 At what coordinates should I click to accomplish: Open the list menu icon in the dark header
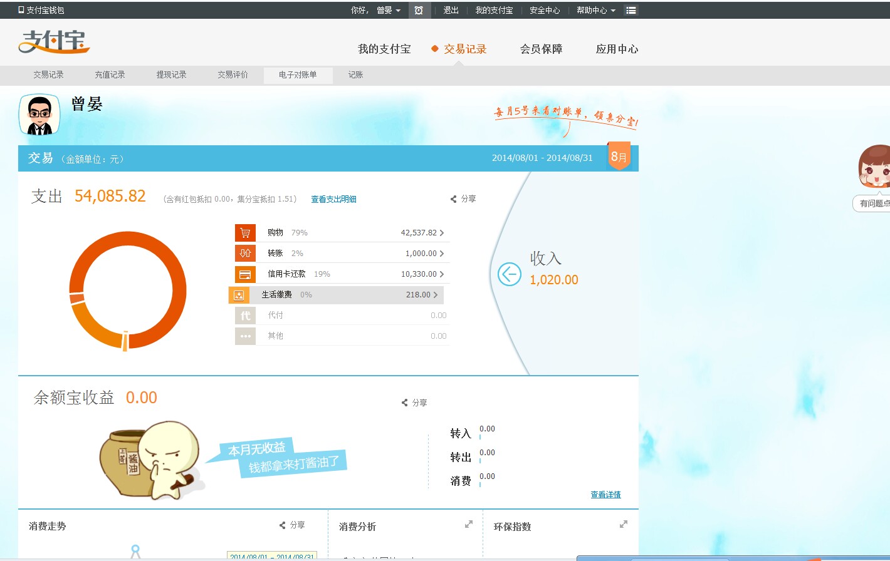tap(631, 10)
